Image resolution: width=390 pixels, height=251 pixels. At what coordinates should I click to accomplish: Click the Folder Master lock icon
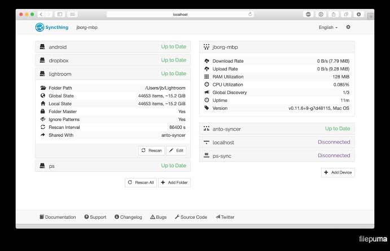point(43,111)
